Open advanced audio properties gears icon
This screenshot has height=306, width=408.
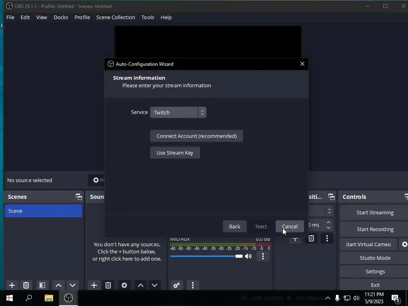[177, 285]
